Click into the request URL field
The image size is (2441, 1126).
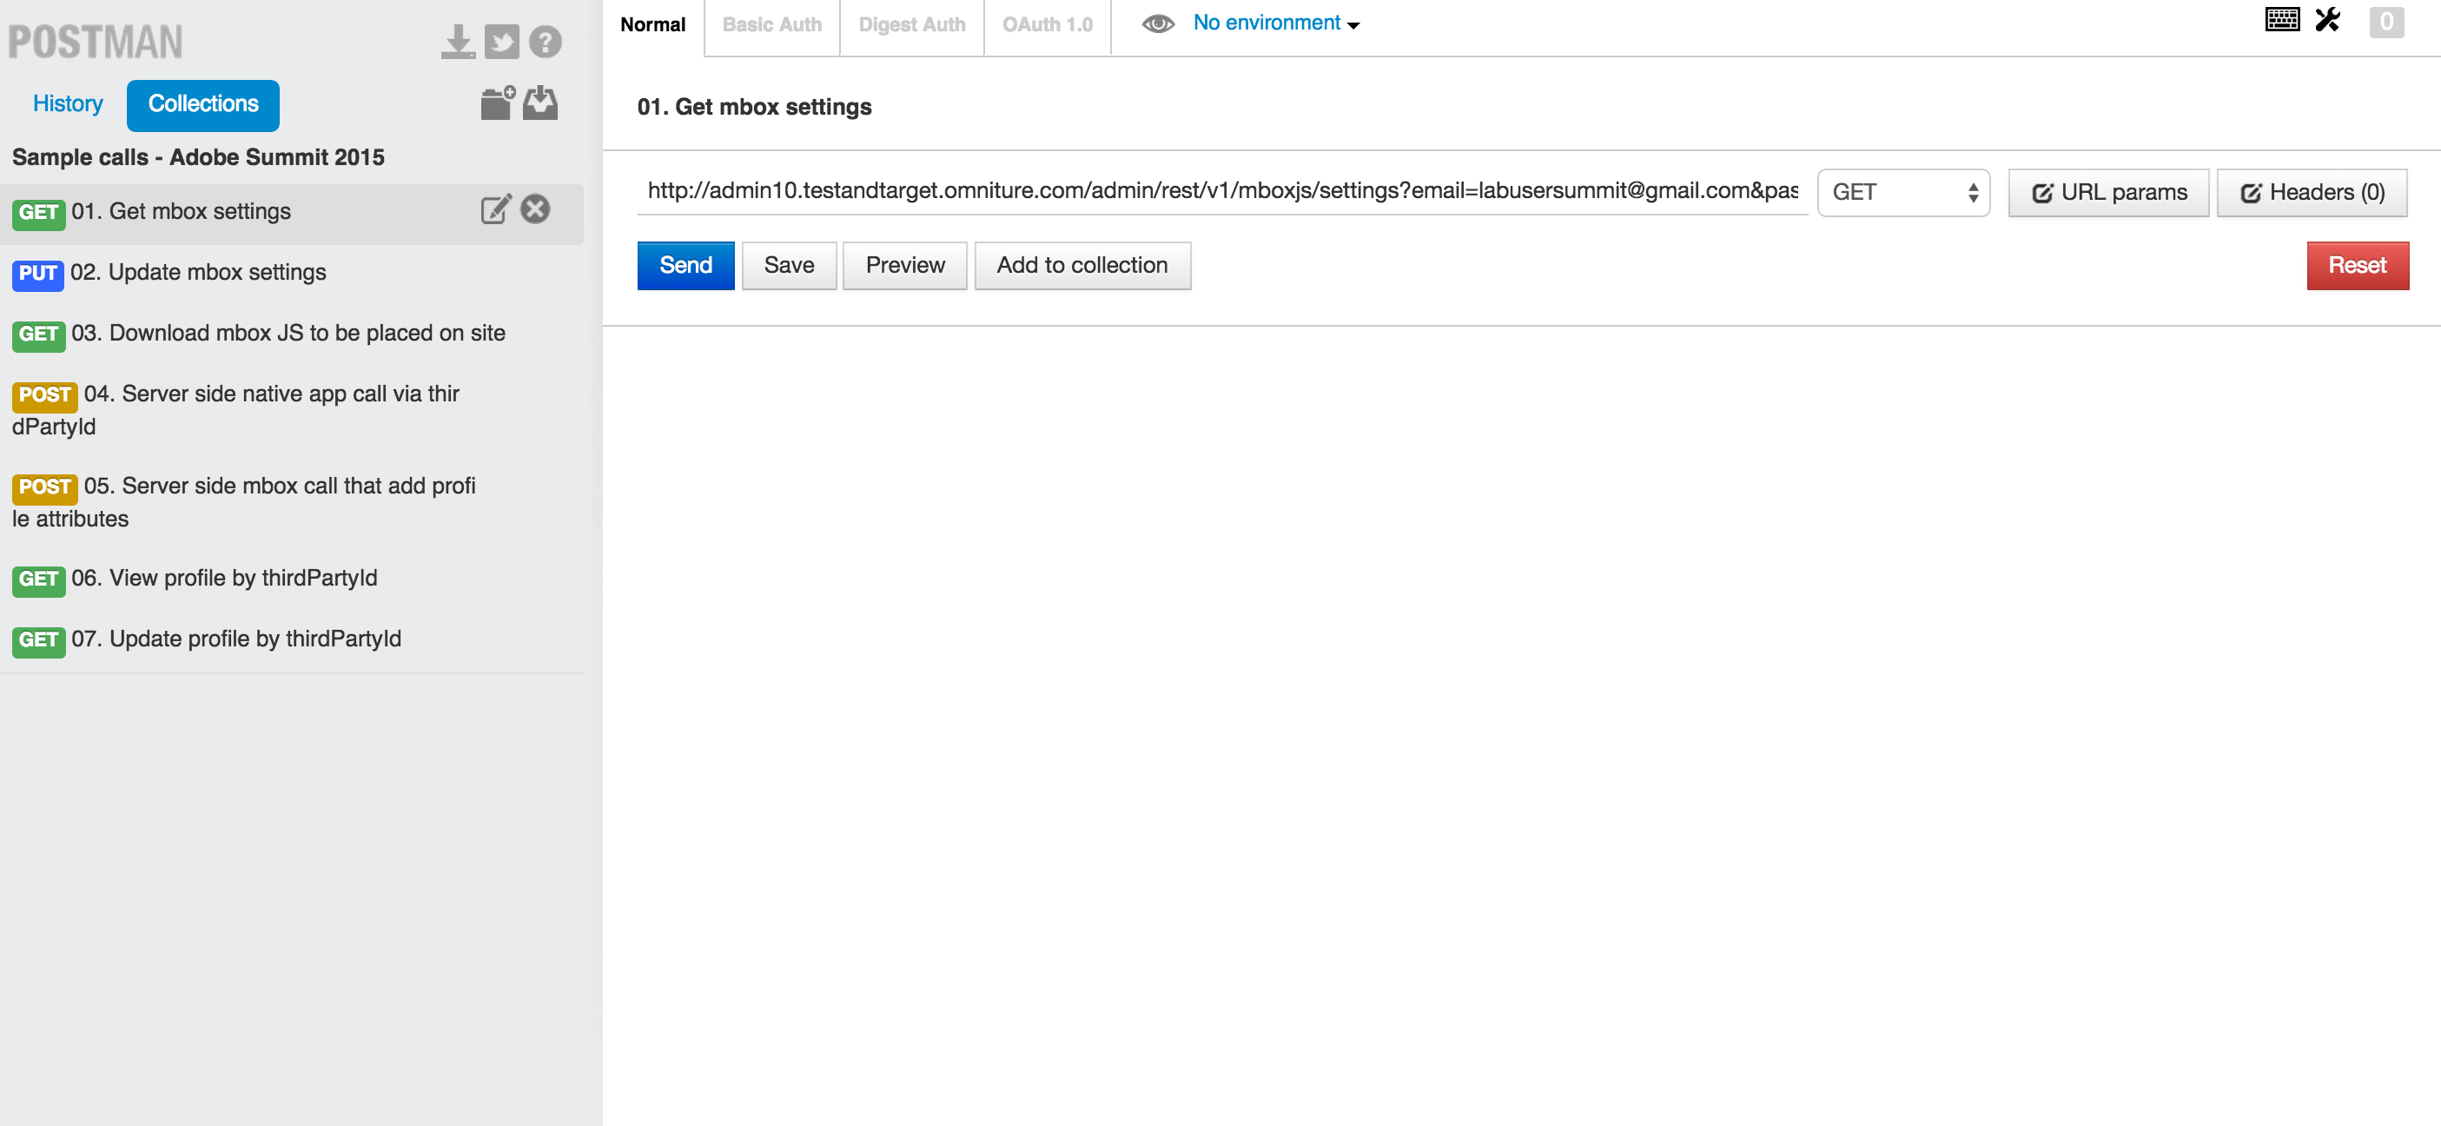coord(1221,190)
